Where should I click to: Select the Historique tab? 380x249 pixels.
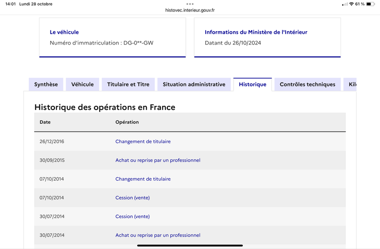(x=253, y=84)
